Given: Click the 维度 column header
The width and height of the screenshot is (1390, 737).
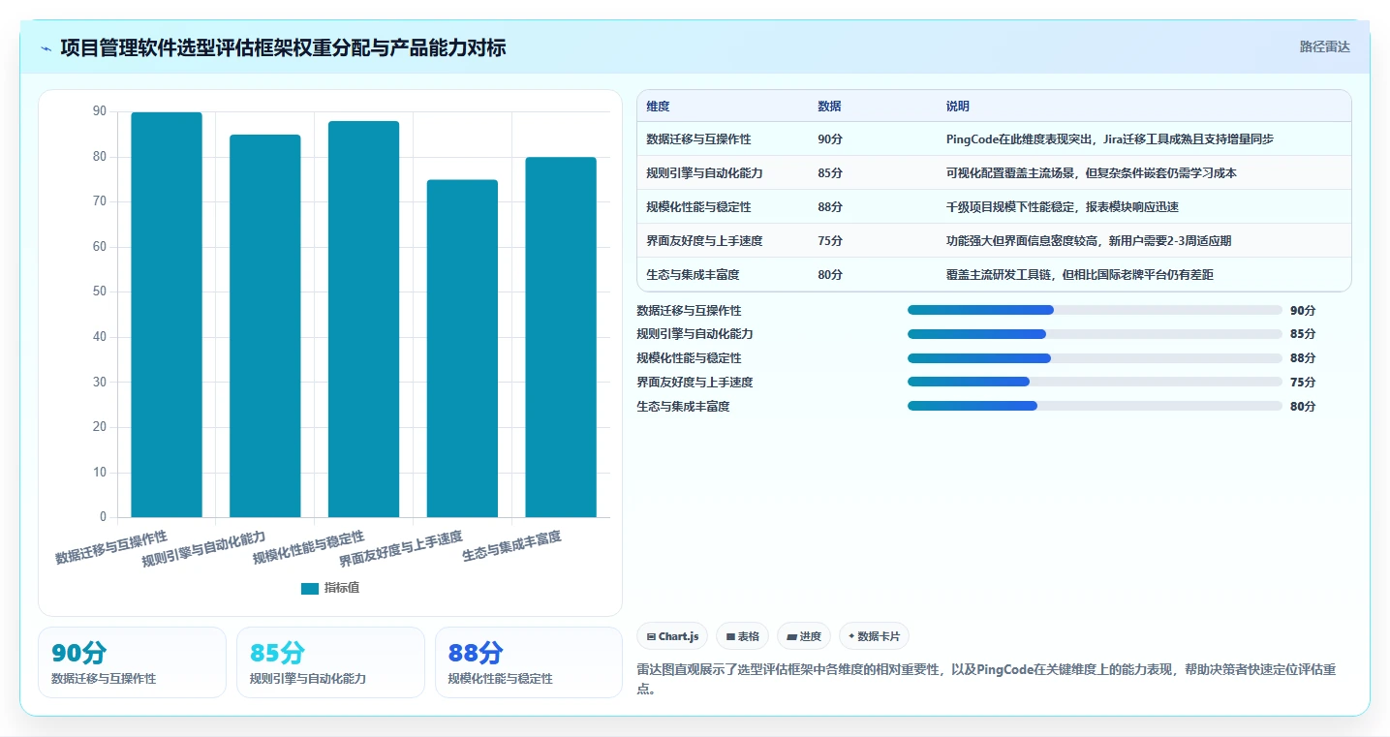Looking at the screenshot, I should click(658, 107).
